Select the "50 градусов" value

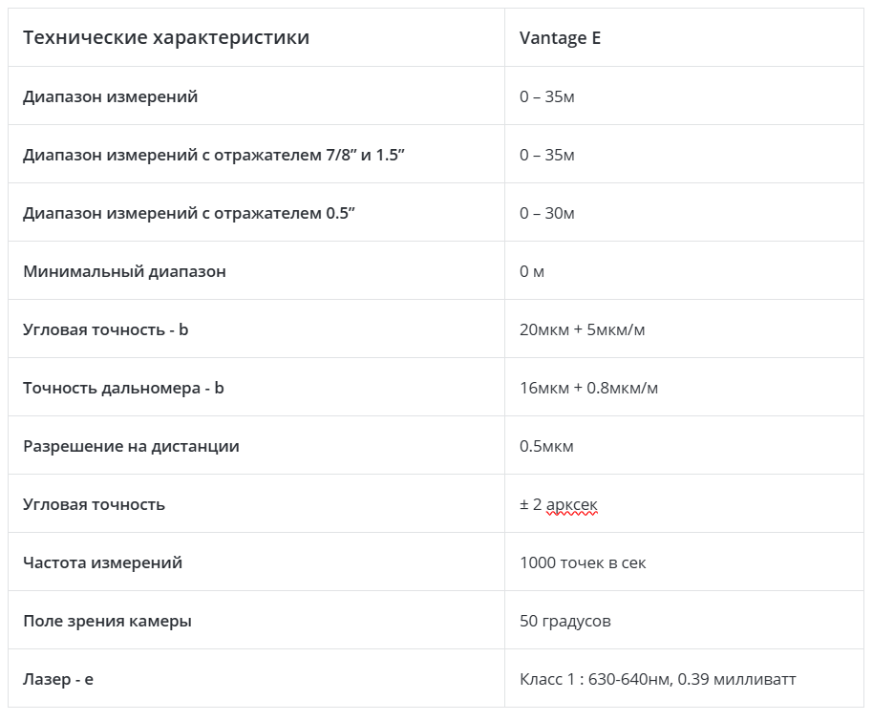565,621
